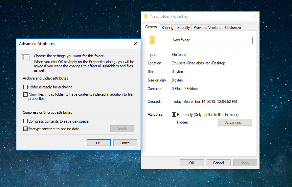
Task: Confirm OK in Advanced Attributes dialog
Action: tap(99, 143)
